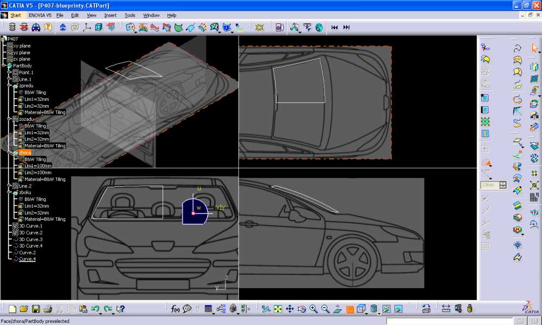Open the Insert menu
Screen dimensions: 542x325
110,15
